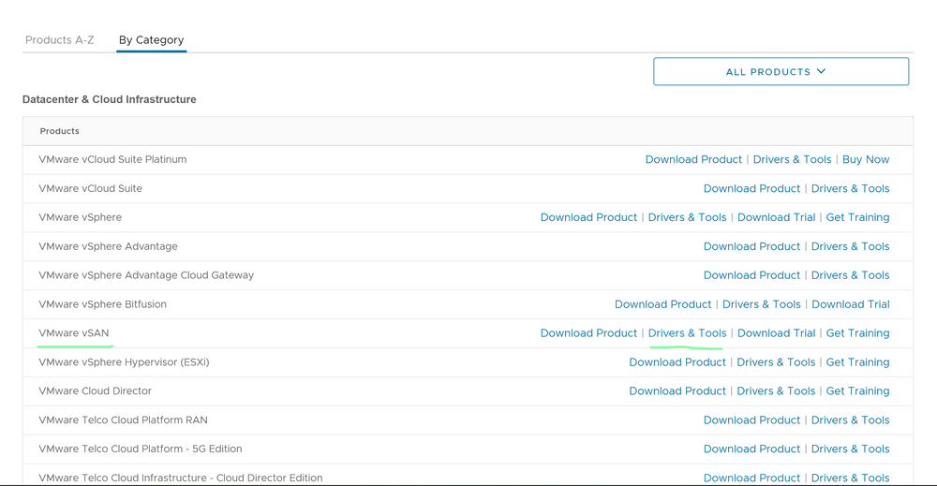Download Product for Telco Cloud Platform RAN
Image resolution: width=937 pixels, height=486 pixels.
tap(751, 420)
